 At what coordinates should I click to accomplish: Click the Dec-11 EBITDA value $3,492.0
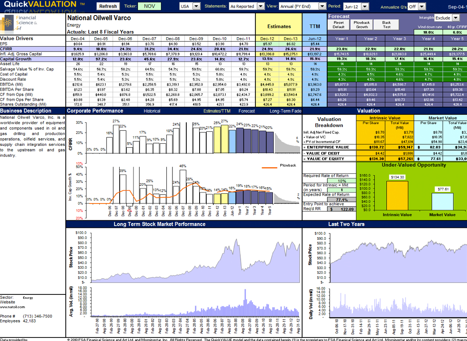click(243, 84)
